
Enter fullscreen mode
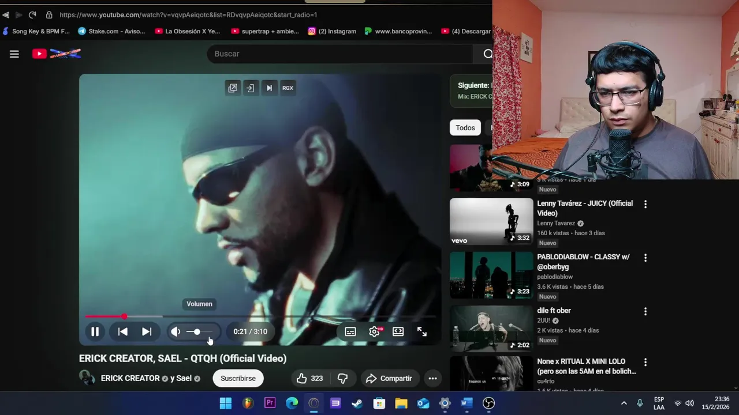(422, 331)
